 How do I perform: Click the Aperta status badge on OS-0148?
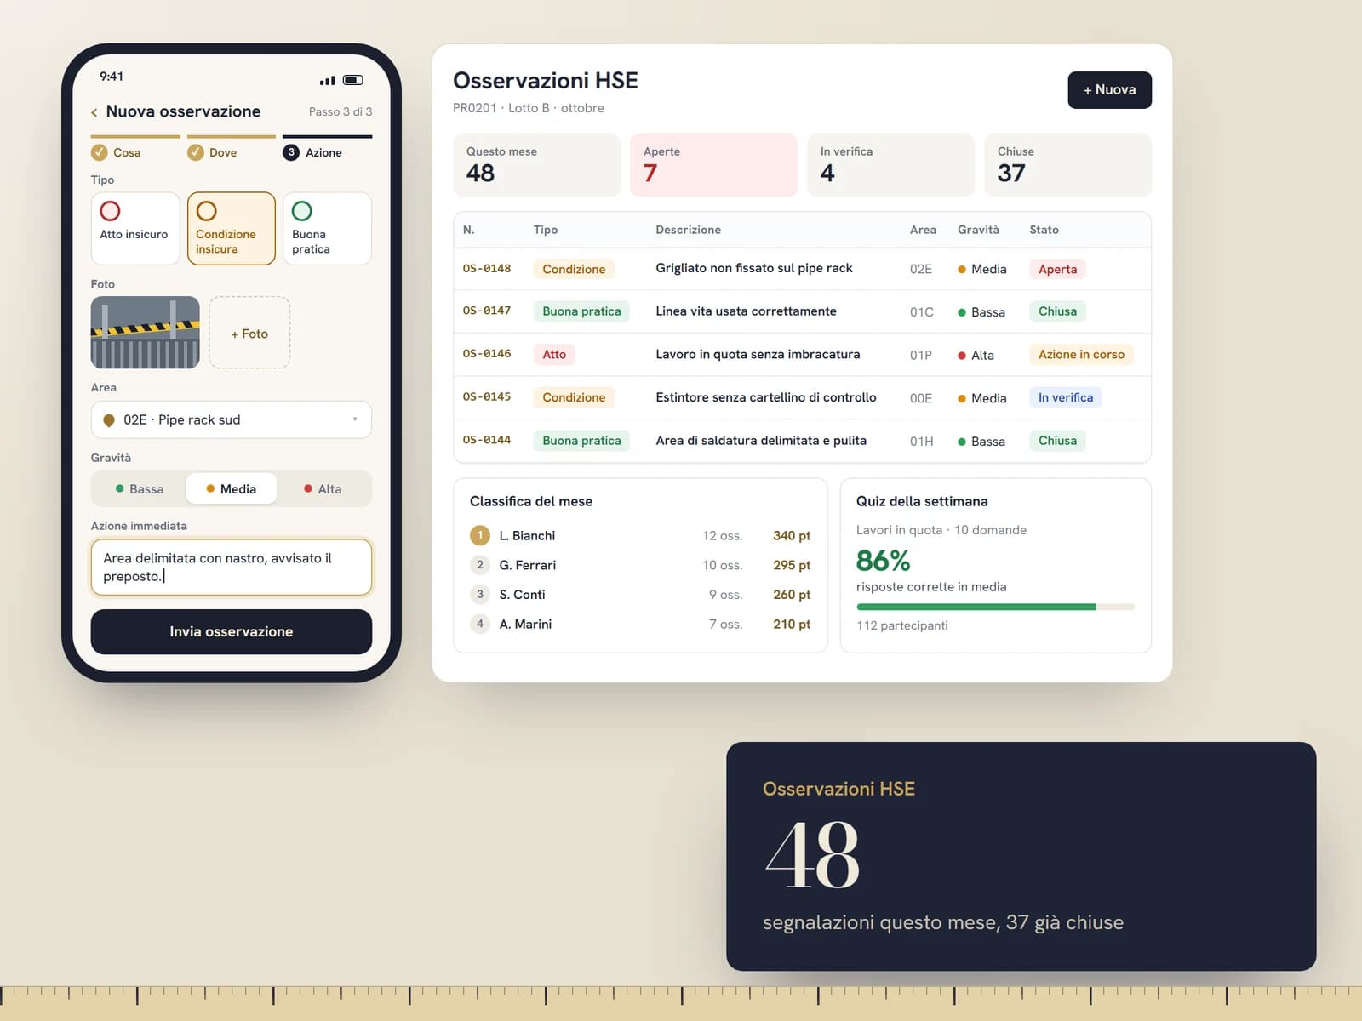[x=1057, y=269]
